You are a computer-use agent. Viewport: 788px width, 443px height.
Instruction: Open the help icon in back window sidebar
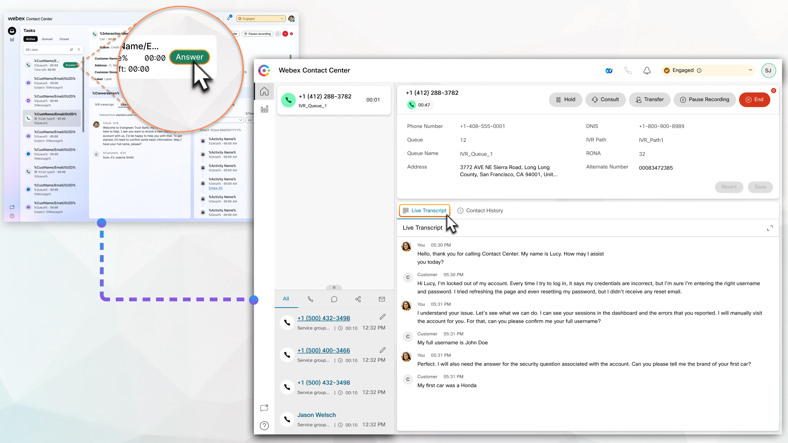12,216
